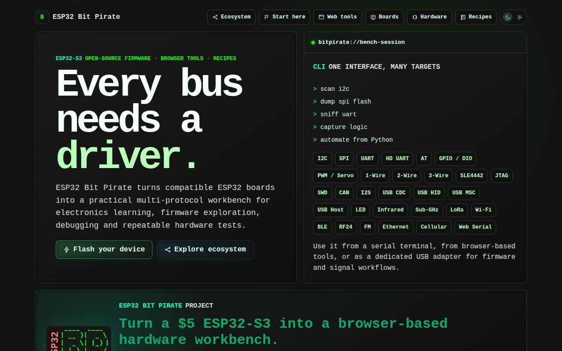This screenshot has height=351, width=562.
Task: Select the GPIO / DIO chip
Action: (456, 159)
